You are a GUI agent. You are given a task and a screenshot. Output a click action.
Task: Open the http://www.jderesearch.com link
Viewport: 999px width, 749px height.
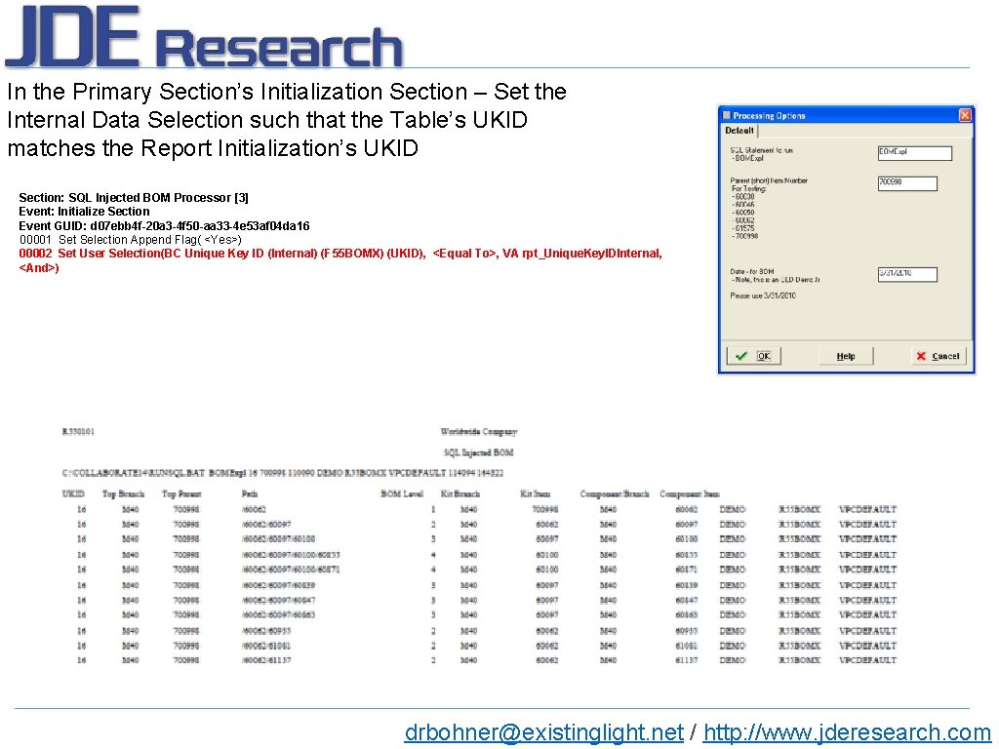click(x=847, y=732)
